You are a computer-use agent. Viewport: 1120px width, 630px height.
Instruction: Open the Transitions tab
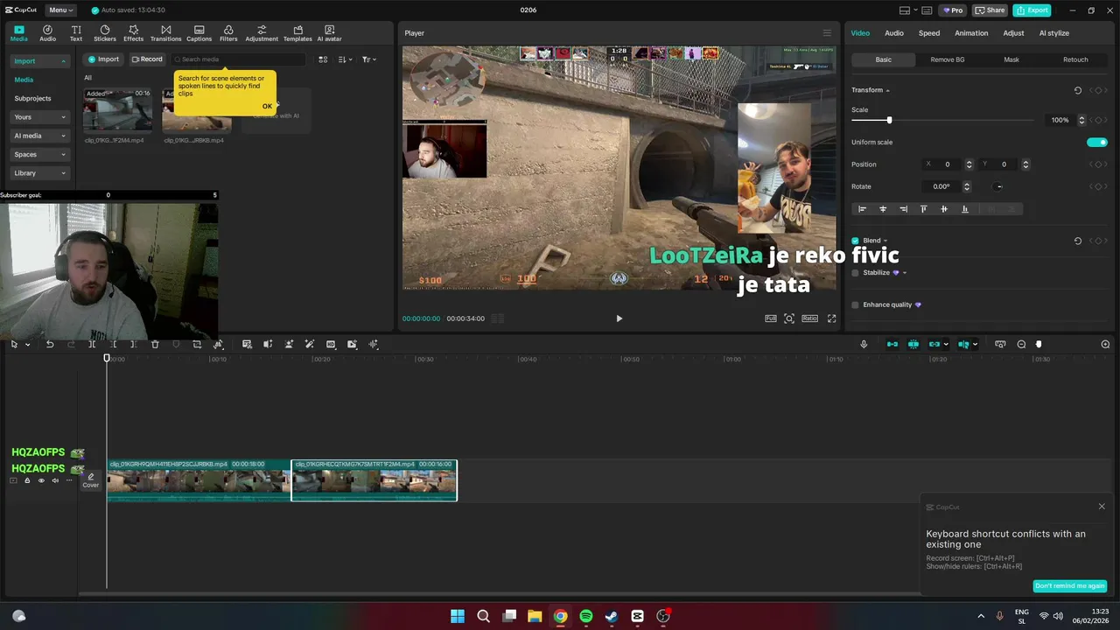pyautogui.click(x=165, y=33)
